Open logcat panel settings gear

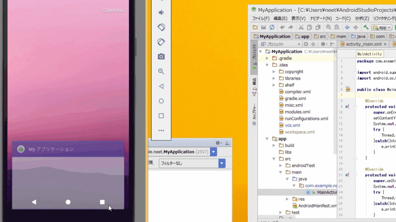[x=218, y=143]
